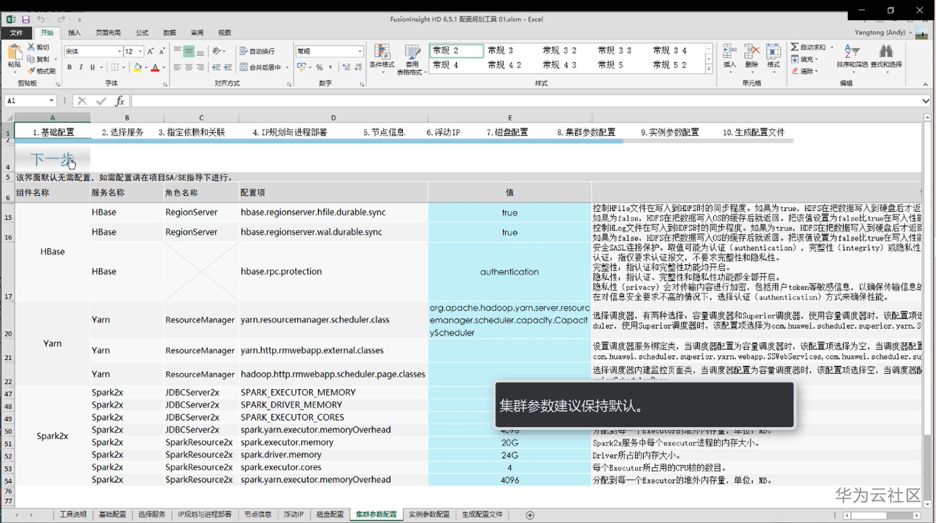This screenshot has width=936, height=523.
Task: Open the font size dropdown
Action: (x=140, y=51)
